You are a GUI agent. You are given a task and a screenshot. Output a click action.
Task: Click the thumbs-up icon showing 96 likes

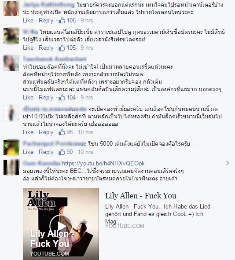[62, 132]
